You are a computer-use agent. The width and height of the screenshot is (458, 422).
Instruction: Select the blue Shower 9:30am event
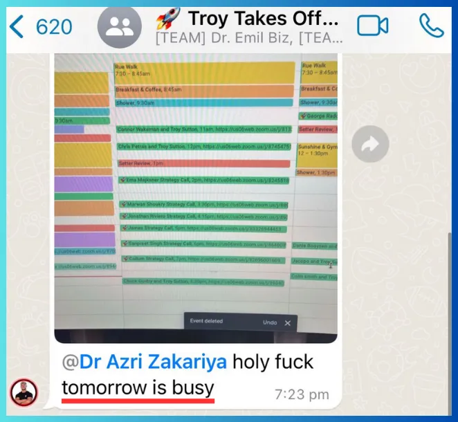(204, 103)
